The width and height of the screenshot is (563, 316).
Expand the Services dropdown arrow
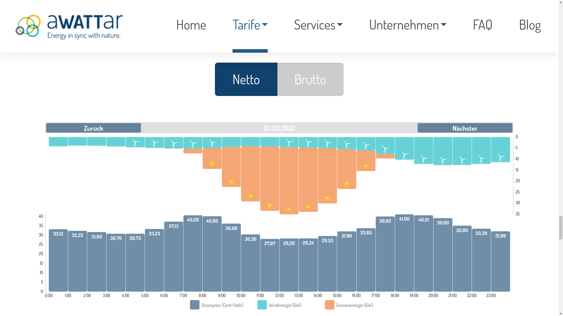tap(340, 25)
